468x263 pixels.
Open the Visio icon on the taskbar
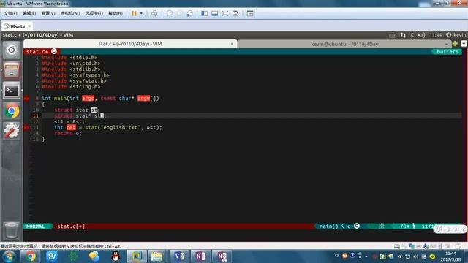pos(179,256)
